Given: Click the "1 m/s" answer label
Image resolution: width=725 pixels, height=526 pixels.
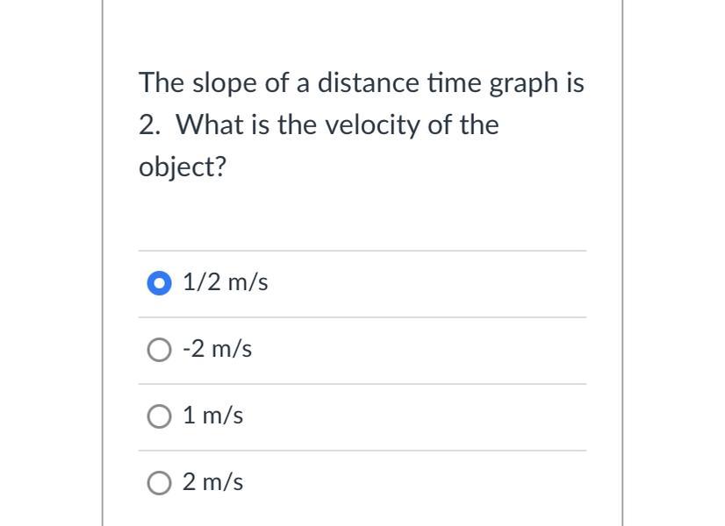Looking at the screenshot, I should pos(213,416).
